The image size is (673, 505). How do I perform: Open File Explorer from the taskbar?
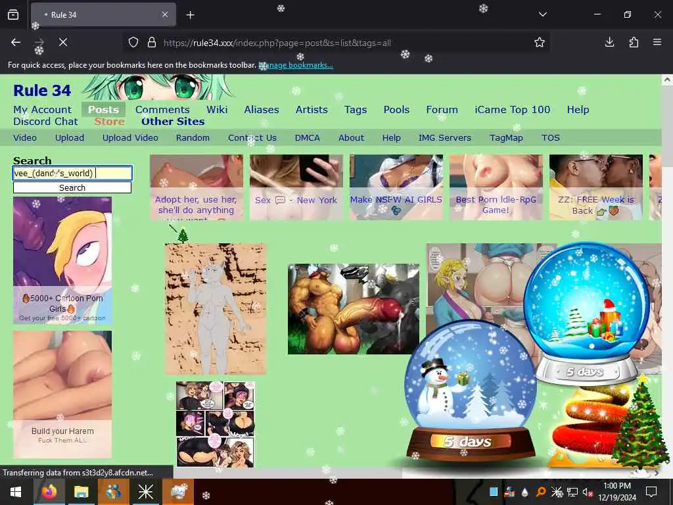click(81, 492)
